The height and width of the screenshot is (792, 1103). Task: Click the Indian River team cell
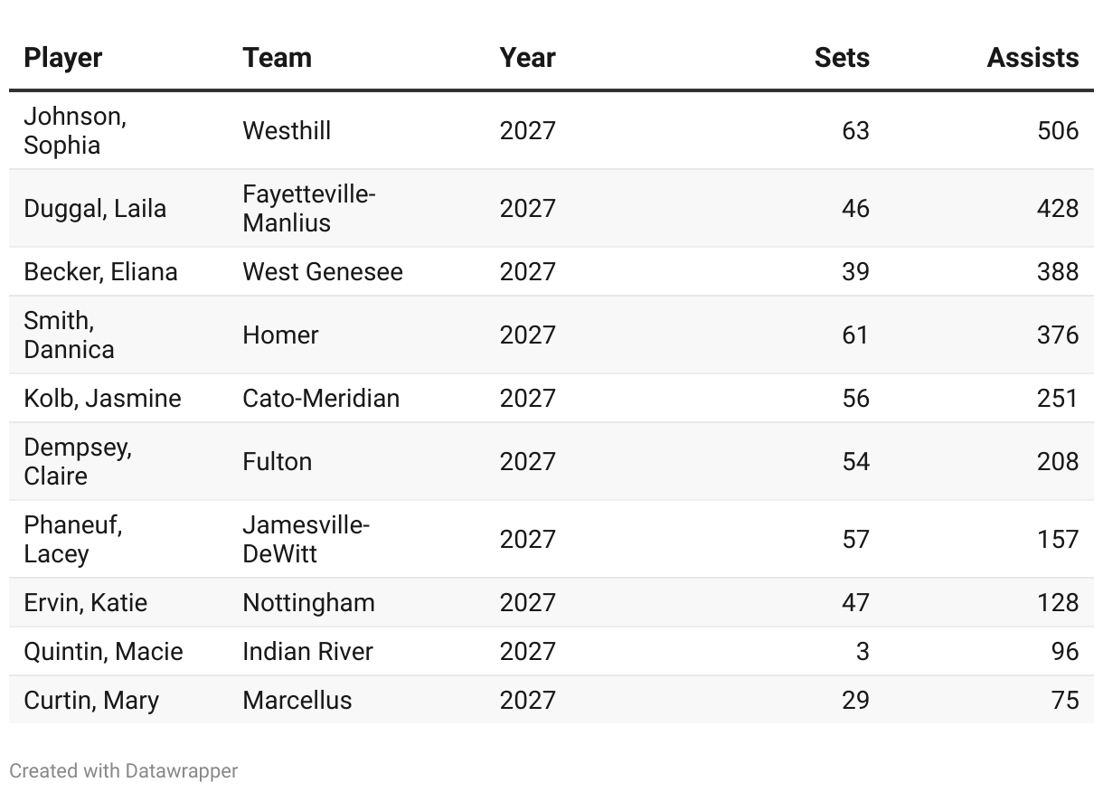(307, 652)
